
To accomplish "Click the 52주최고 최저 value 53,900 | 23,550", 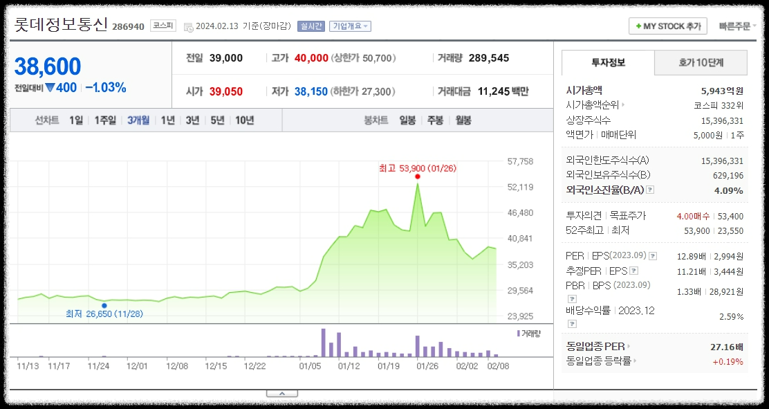I will tap(714, 230).
